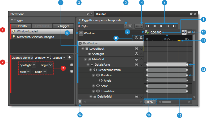This screenshot has width=206, height=118.
Task: Hide the DetailsGrid element
Action: tap(137, 96)
